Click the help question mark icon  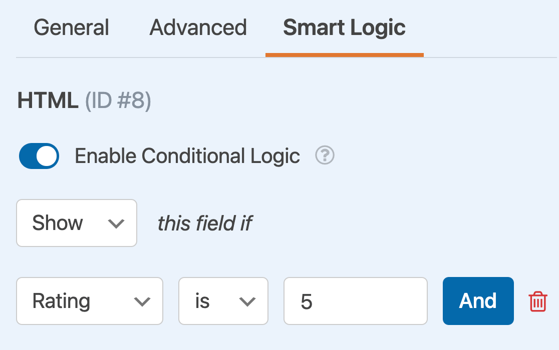click(x=325, y=156)
